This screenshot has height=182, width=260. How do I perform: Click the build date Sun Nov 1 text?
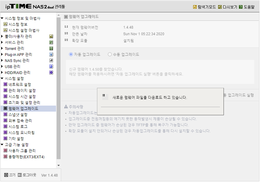pyautogui.click(x=144, y=34)
